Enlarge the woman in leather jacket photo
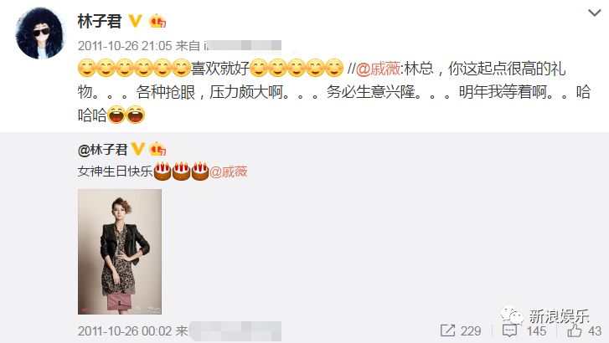609x343 pixels. click(120, 252)
